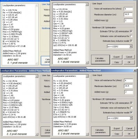Screen dimensions: 138x139
Task: Close the bottom Added Mass Method dialog
Action: 135,71
